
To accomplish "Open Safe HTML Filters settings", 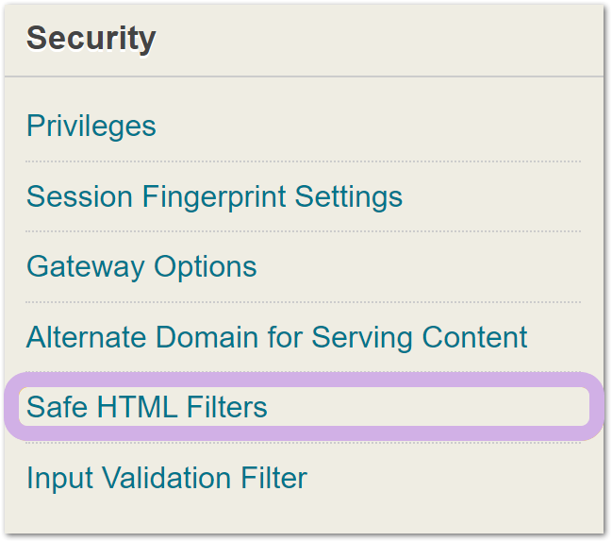I will tap(147, 407).
